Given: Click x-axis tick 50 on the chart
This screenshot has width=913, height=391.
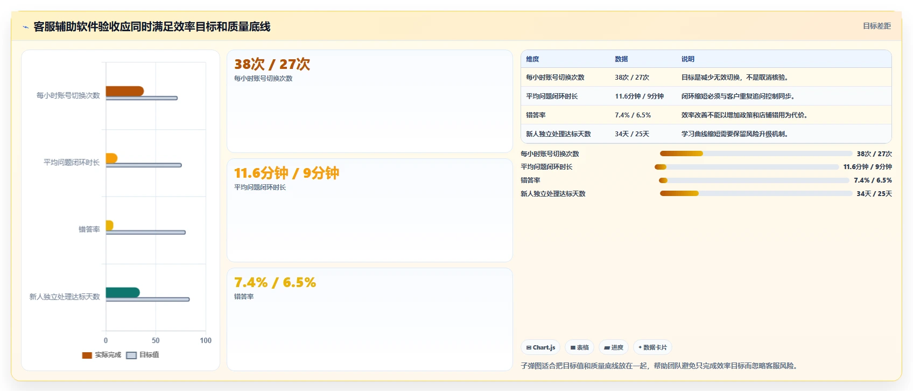Looking at the screenshot, I should click(x=156, y=340).
